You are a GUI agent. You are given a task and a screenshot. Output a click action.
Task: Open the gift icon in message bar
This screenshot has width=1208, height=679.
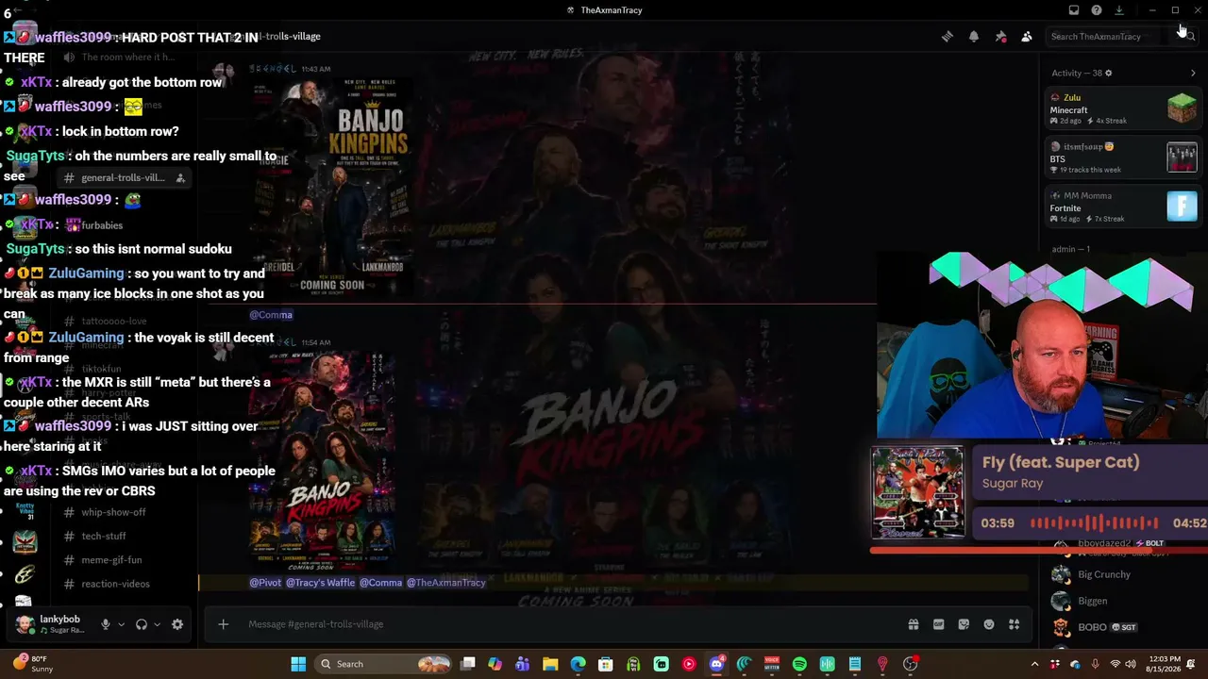tap(914, 624)
